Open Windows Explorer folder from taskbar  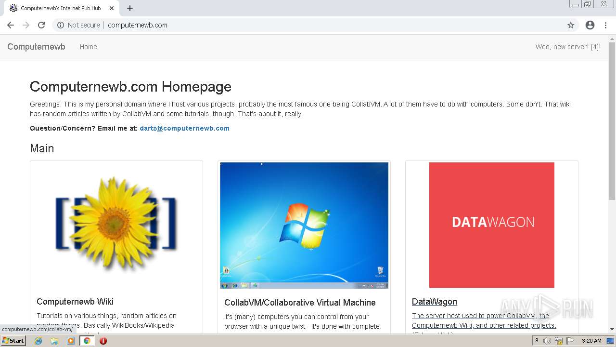coord(54,341)
